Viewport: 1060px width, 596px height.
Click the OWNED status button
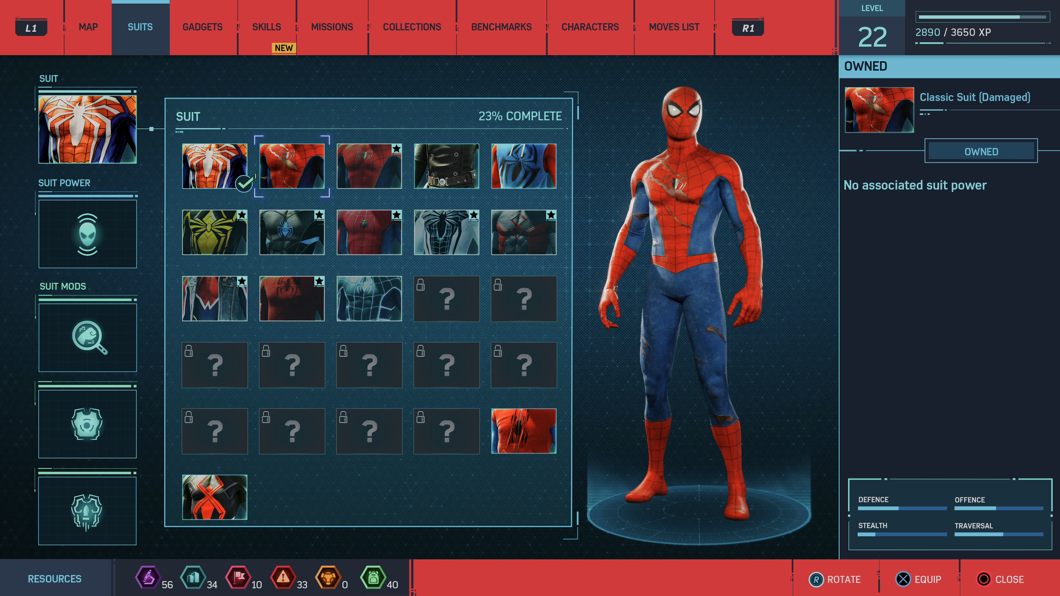(x=981, y=151)
